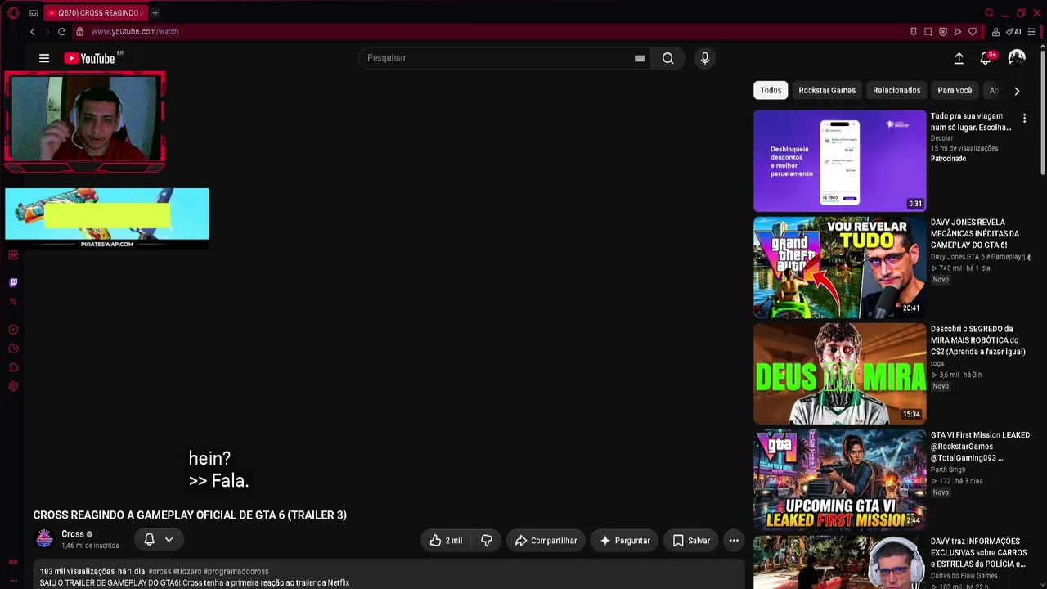Toggle the channel notification bell

pos(149,540)
